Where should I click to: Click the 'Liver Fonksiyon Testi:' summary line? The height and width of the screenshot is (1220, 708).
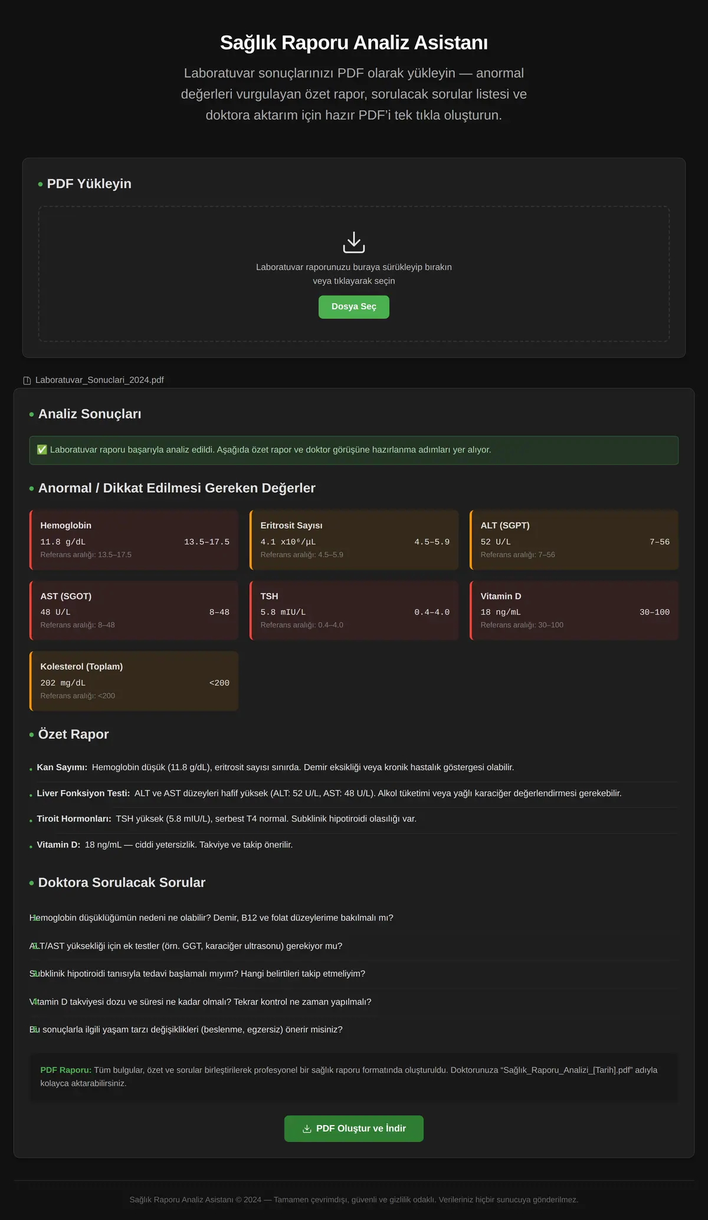tap(354, 793)
